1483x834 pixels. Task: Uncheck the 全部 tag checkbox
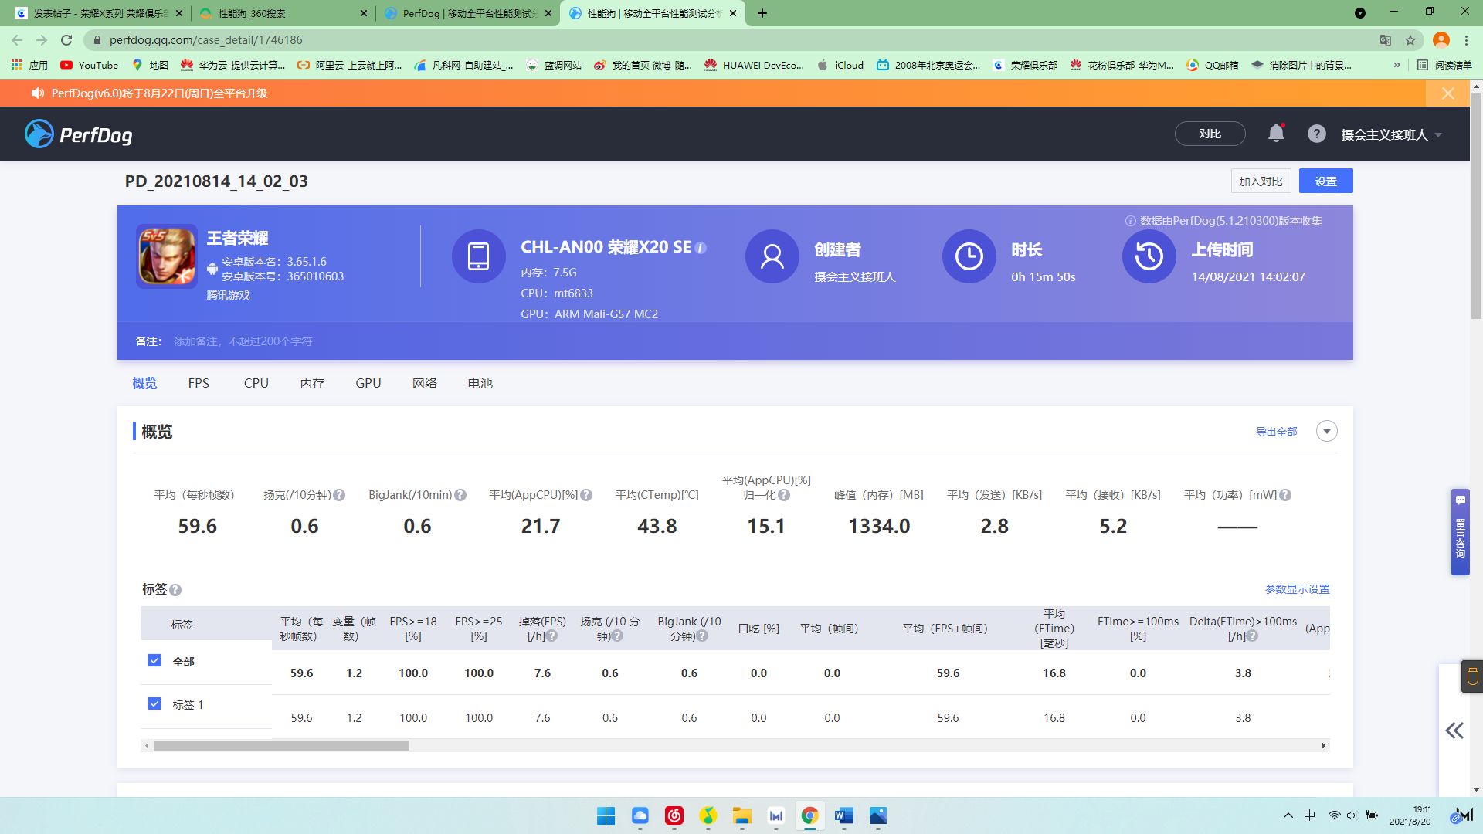pyautogui.click(x=154, y=661)
